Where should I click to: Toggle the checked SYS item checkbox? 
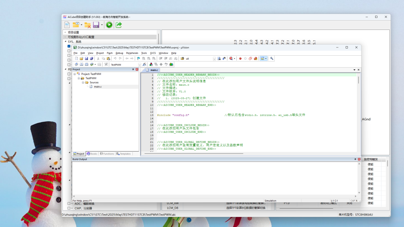[x=69, y=46]
